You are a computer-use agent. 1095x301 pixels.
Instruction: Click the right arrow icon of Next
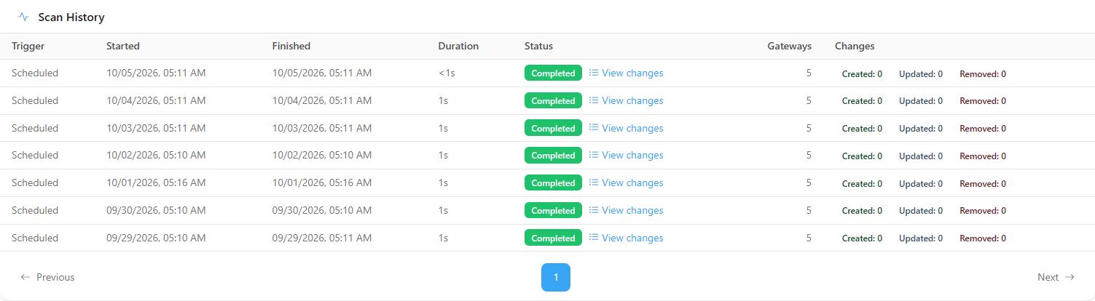[1070, 277]
